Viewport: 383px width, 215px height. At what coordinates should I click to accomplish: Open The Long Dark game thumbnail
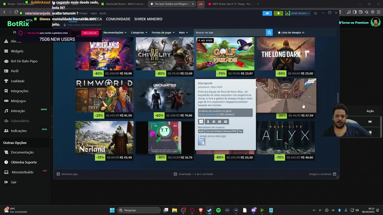(x=286, y=54)
